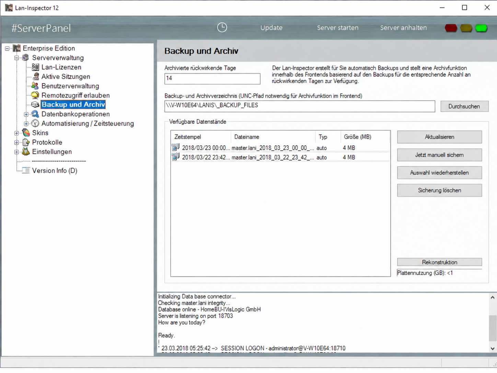Select Aktive Sitzungen in the tree
Screen dimensions: 497x373
click(x=66, y=76)
